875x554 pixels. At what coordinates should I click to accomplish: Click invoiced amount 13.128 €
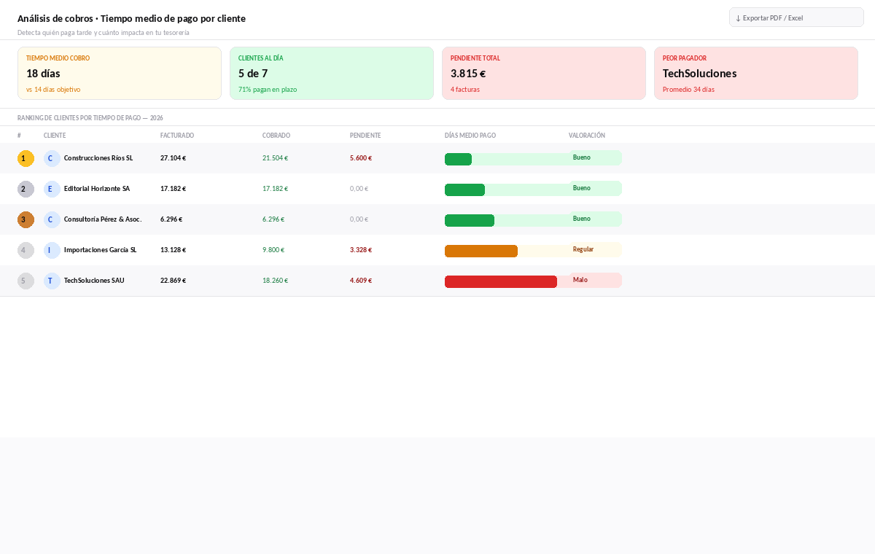tap(173, 250)
